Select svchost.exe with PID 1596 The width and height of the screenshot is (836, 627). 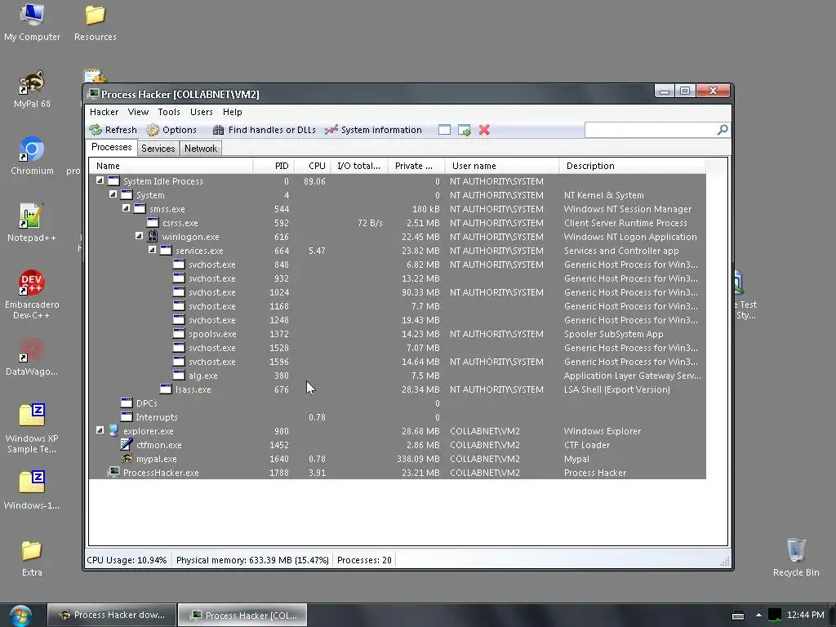398,362
